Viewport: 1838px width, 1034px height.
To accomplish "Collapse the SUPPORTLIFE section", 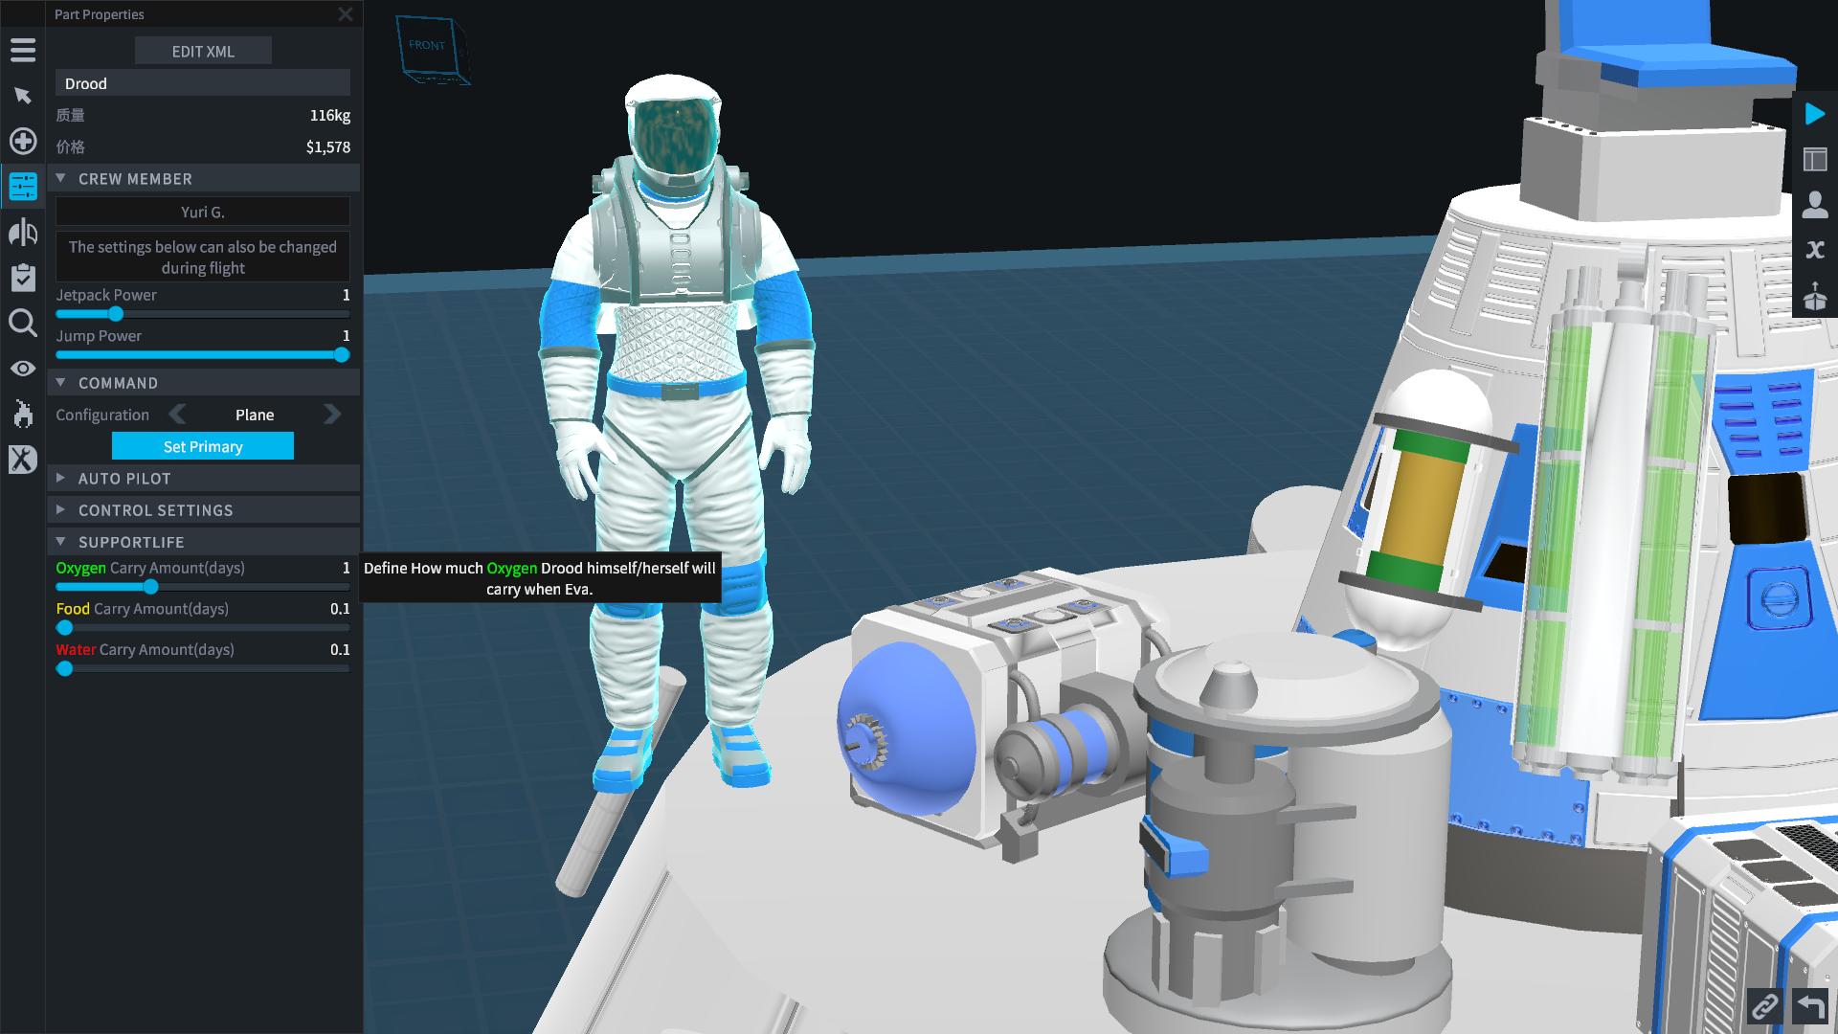I will (x=204, y=542).
